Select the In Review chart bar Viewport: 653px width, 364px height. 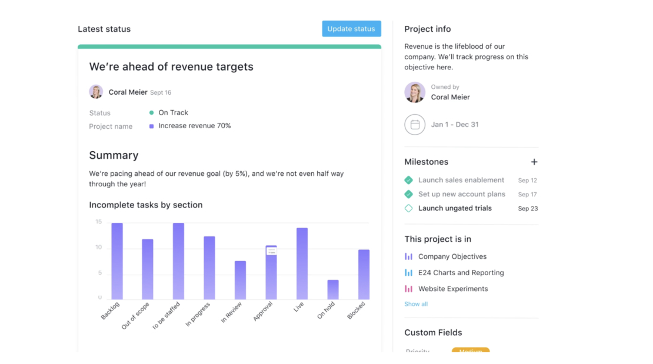point(240,280)
